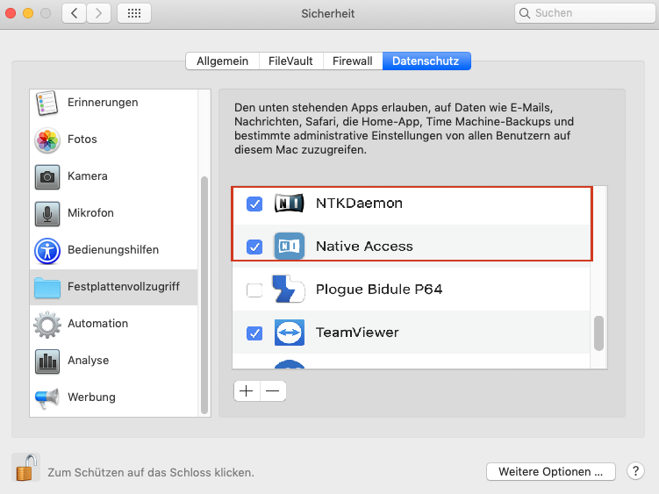This screenshot has height=494, width=659.
Task: Go forward with the right arrow
Action: pyautogui.click(x=99, y=13)
